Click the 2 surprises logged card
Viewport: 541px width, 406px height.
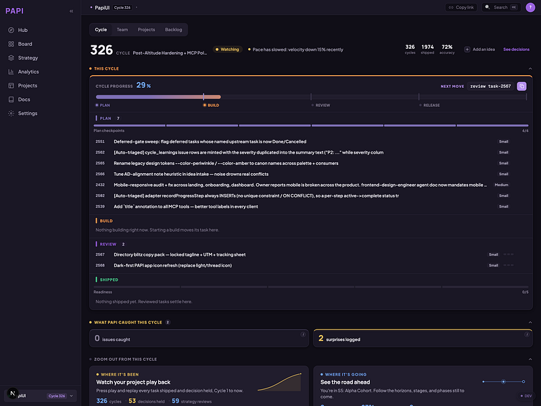(423, 338)
